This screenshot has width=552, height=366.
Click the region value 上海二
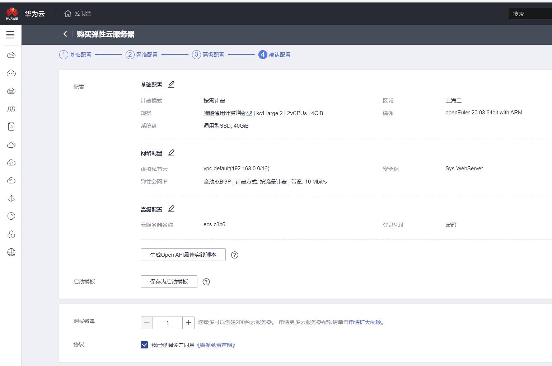[454, 101]
